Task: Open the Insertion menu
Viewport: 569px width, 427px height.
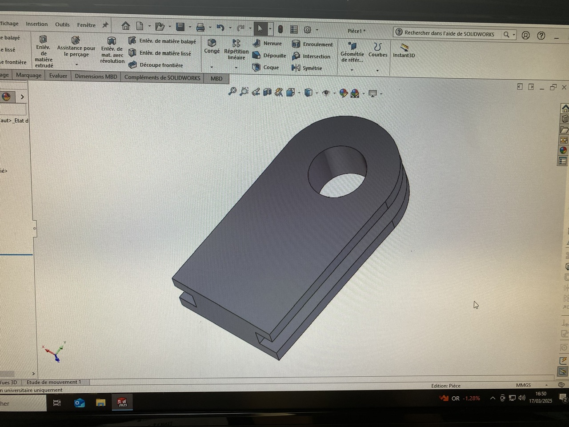Action: tap(36, 24)
